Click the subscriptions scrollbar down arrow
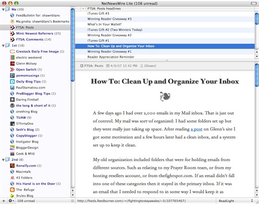The width and height of the screenshot is (259, 204). coord(73,195)
